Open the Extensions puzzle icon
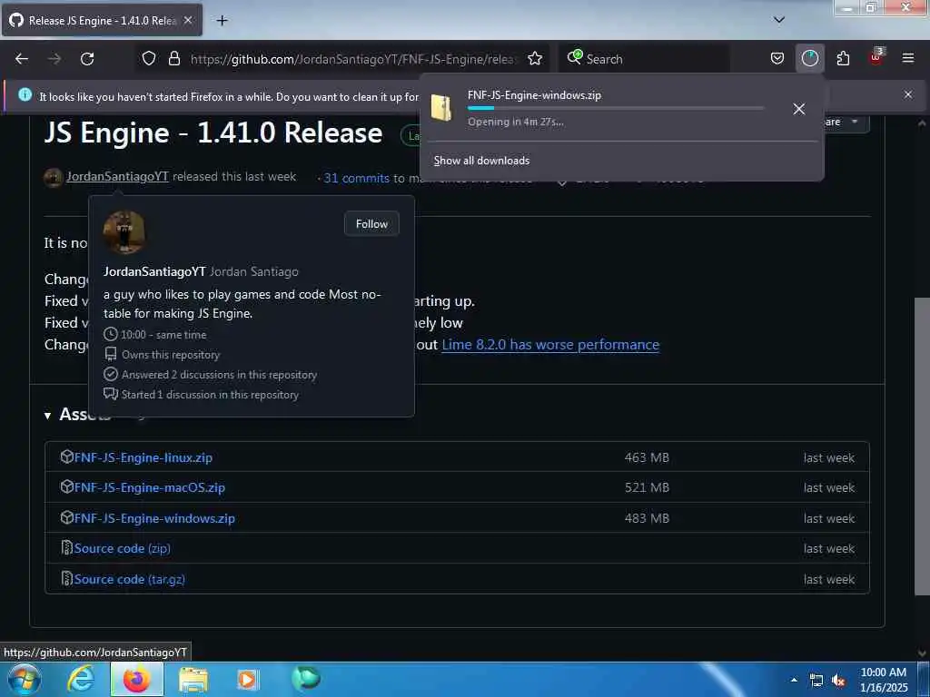The height and width of the screenshot is (697, 930). [843, 58]
